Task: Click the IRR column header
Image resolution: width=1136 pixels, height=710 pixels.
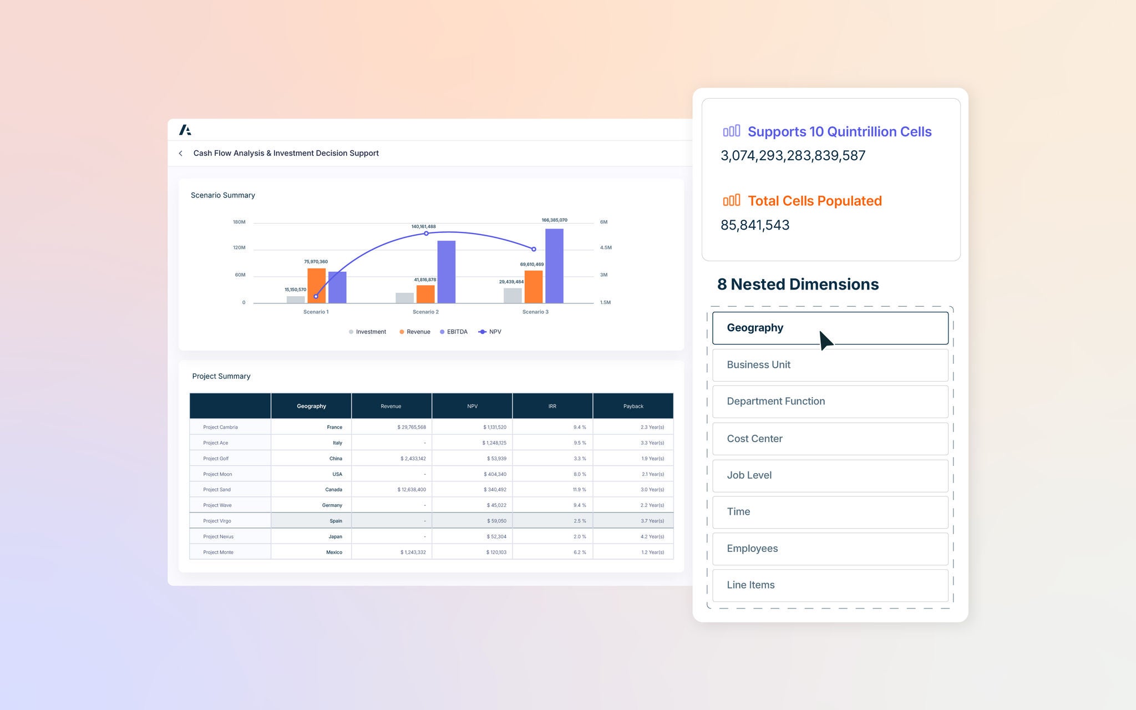Action: [552, 406]
